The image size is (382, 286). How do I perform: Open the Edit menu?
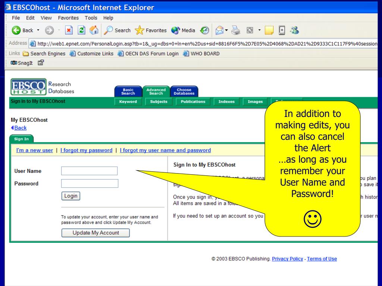[x=30, y=18]
